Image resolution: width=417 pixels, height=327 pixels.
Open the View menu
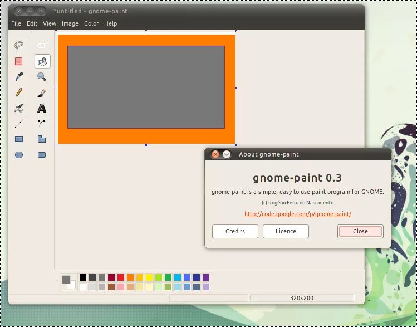[x=50, y=23]
